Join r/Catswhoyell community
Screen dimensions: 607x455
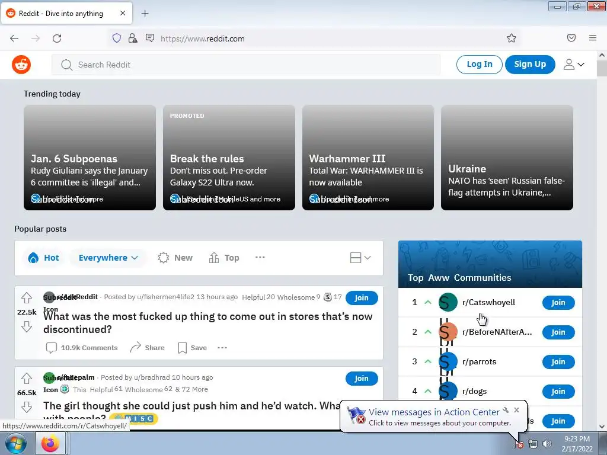(558, 303)
